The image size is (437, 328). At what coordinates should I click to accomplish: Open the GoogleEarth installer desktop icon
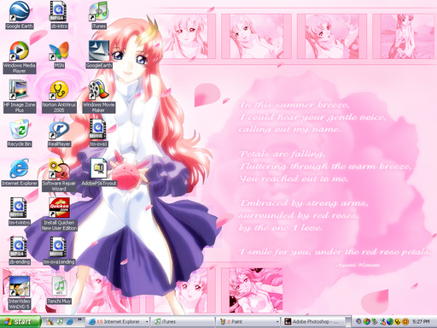(99, 55)
